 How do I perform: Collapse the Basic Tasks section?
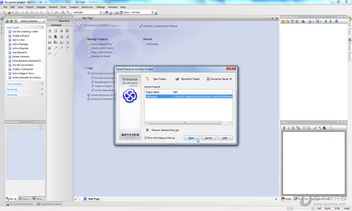tap(42, 27)
